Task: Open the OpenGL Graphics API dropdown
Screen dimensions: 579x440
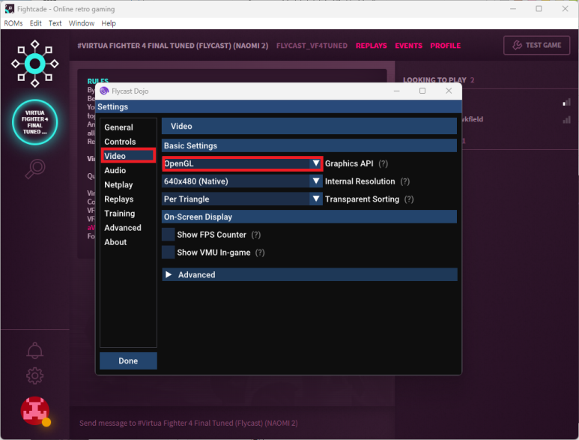Action: (x=242, y=163)
